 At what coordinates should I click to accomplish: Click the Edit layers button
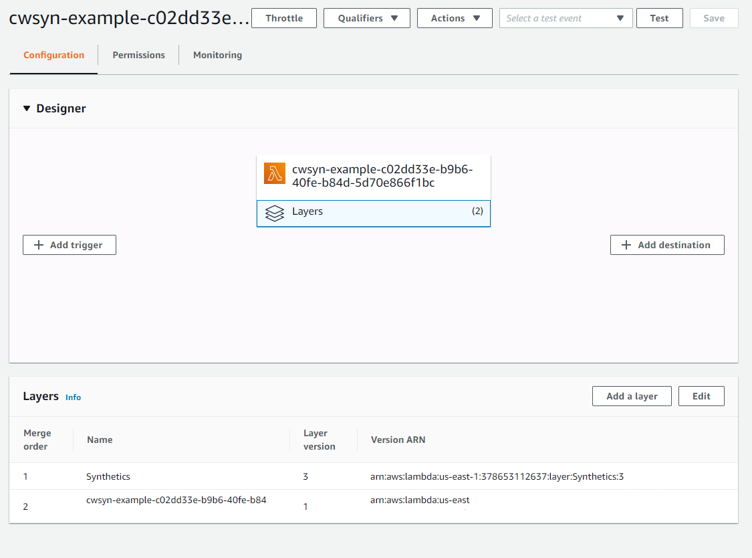(701, 396)
